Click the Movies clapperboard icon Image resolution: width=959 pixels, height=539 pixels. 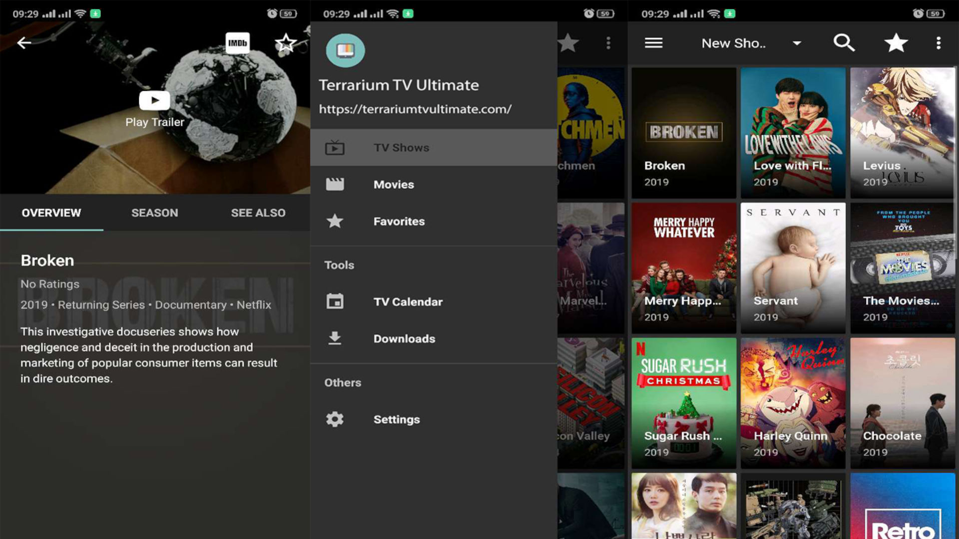click(335, 185)
